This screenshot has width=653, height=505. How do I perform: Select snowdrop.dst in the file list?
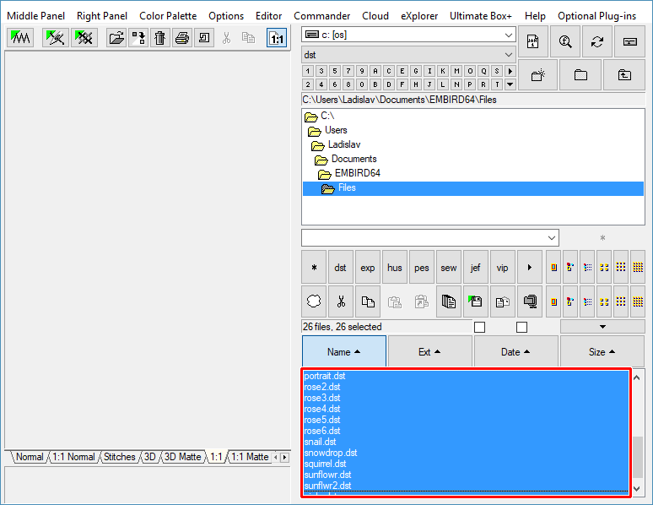tap(331, 453)
